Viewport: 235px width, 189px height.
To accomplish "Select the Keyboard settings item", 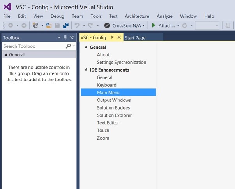I will click(x=106, y=85).
